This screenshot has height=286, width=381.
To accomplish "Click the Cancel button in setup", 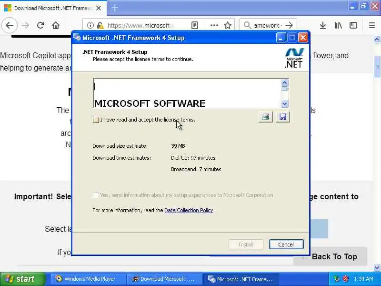I will (x=286, y=245).
